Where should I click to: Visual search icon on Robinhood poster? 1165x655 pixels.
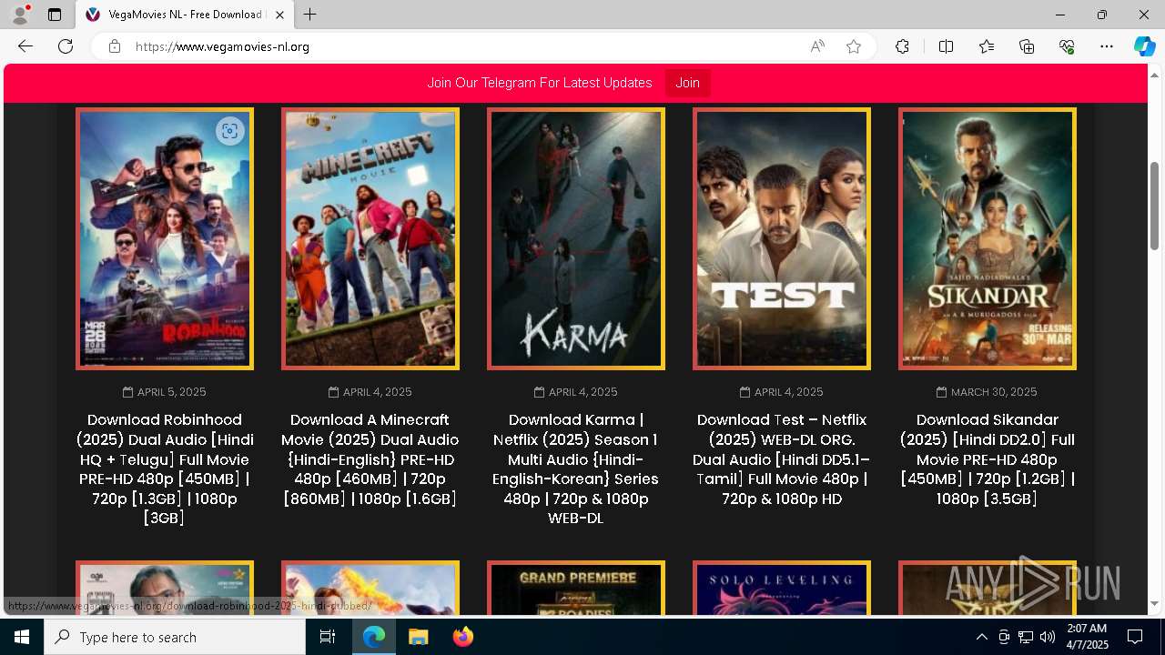pos(230,131)
